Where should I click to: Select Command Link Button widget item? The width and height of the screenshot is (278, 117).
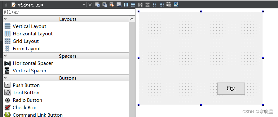(66, 114)
